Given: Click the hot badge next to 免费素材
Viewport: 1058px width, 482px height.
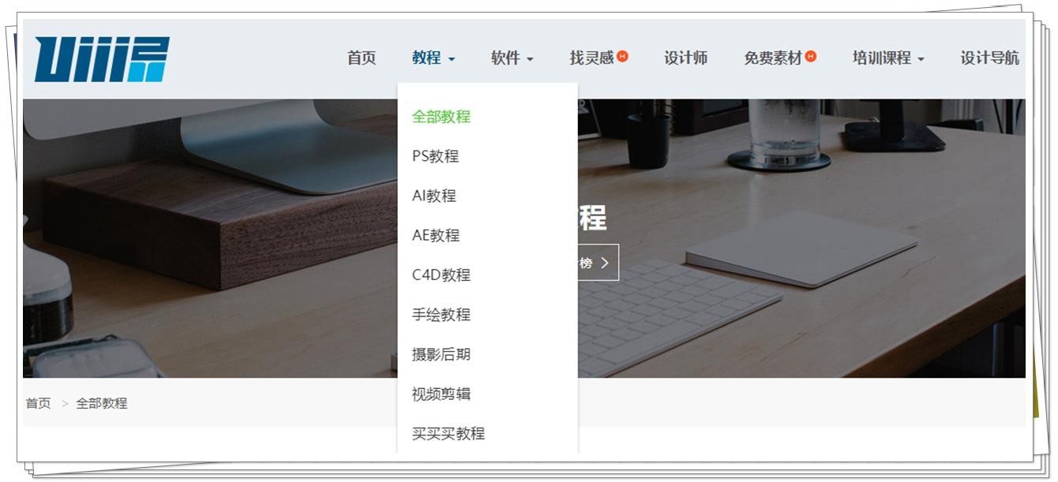Looking at the screenshot, I should point(811,57).
